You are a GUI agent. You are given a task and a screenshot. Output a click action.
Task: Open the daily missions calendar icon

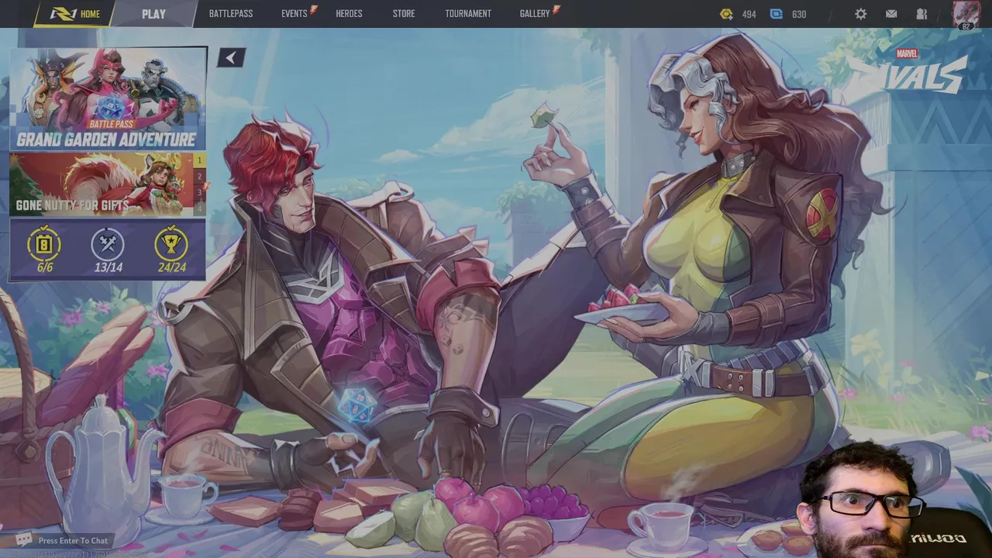point(45,245)
